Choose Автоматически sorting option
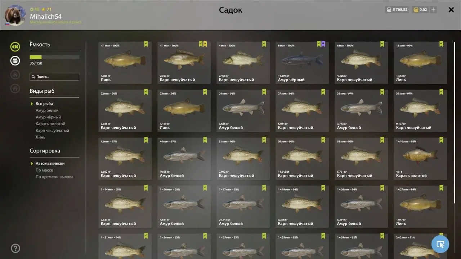This screenshot has height=259, width=461. tap(50, 163)
